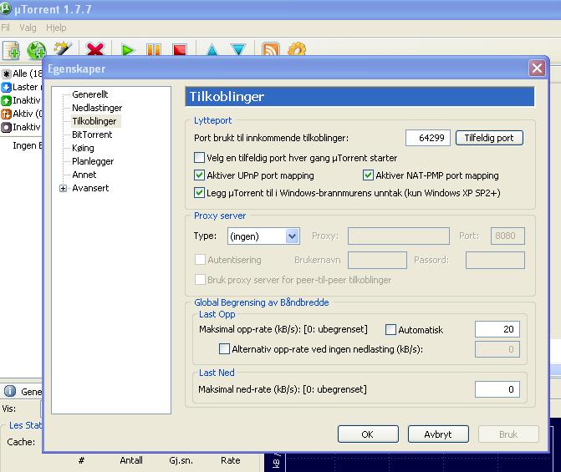This screenshot has height=472, width=561.
Task: Open the Valg menu
Action: (x=28, y=28)
